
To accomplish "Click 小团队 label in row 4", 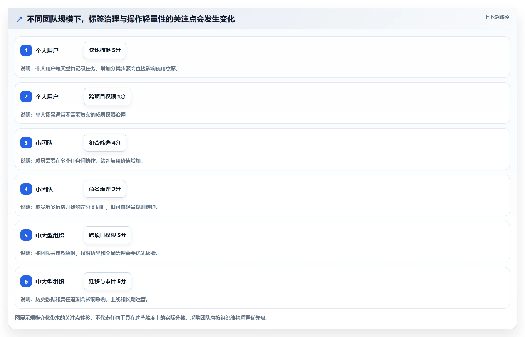I will (44, 189).
